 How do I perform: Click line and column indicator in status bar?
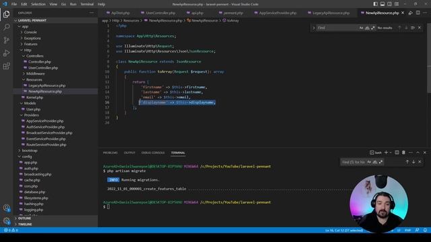pyautogui.click(x=344, y=230)
